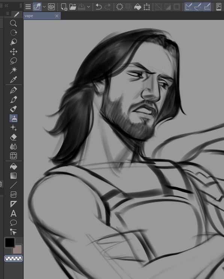Collapse the left palette dock chevrons

click(x=6, y=6)
